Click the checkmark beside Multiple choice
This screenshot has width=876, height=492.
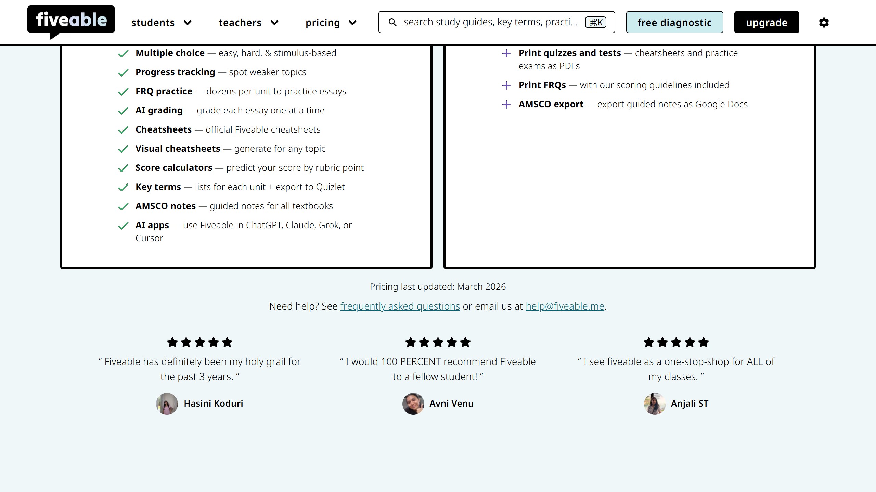coord(123,53)
